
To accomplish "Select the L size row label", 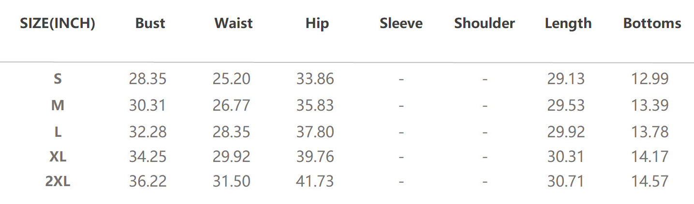I will click(58, 131).
